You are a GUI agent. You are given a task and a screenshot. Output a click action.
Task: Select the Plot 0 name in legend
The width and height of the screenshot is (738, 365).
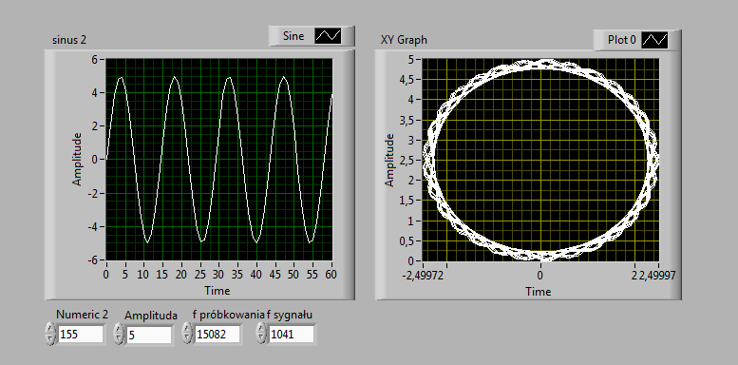[622, 41]
